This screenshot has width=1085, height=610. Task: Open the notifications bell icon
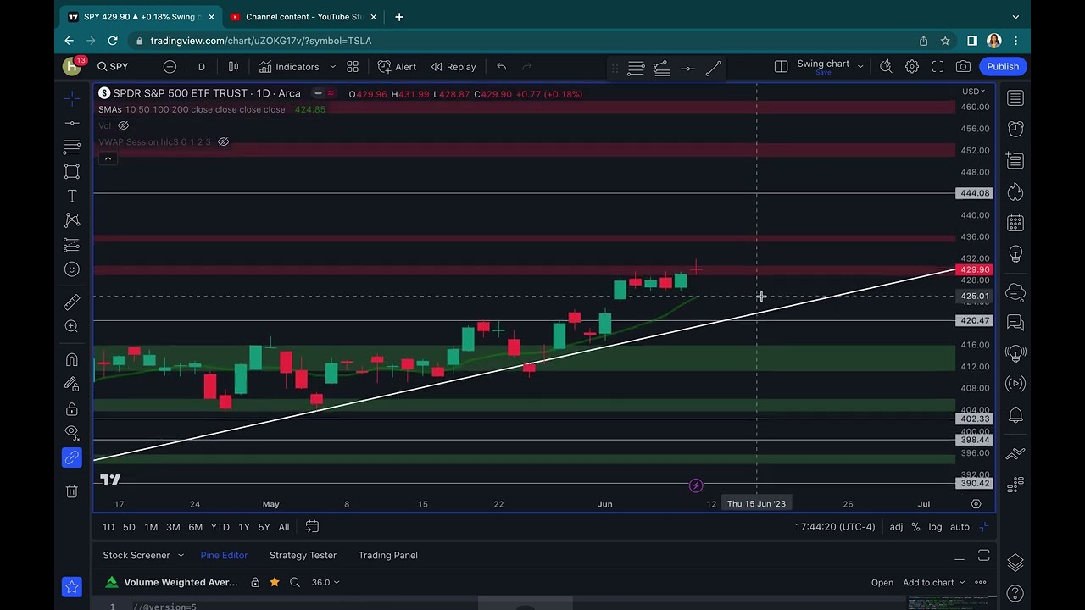click(x=1015, y=416)
